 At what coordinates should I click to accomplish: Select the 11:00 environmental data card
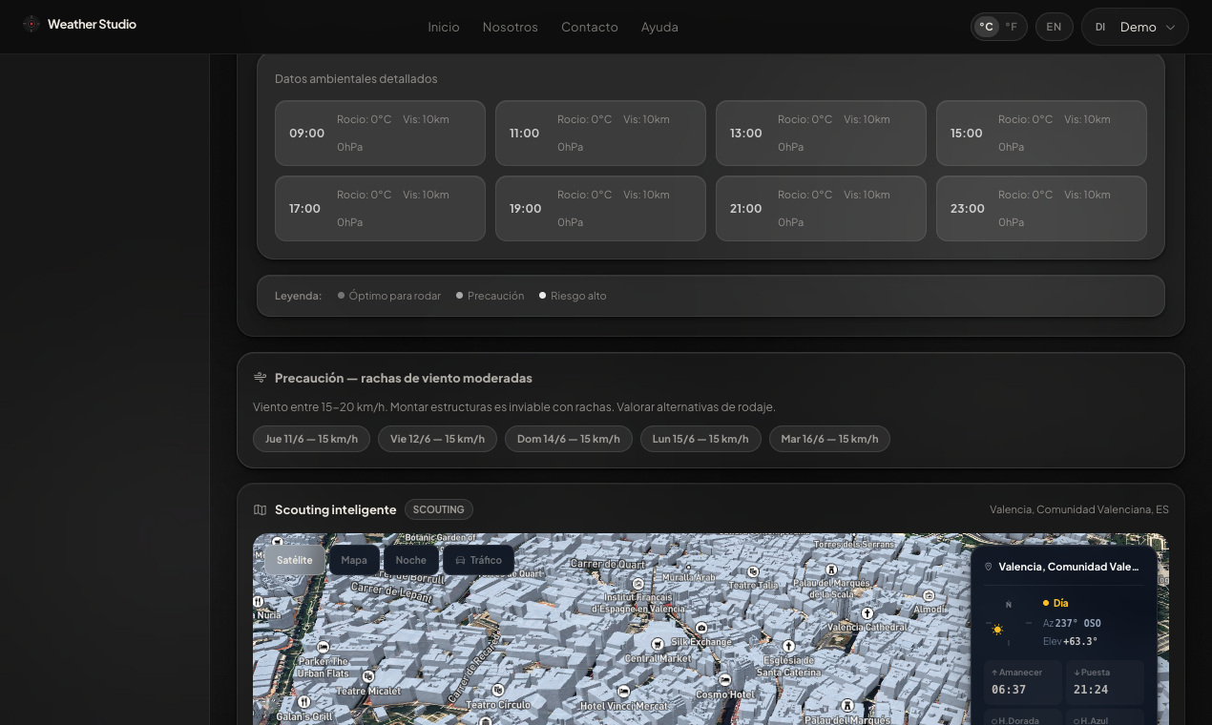point(600,134)
